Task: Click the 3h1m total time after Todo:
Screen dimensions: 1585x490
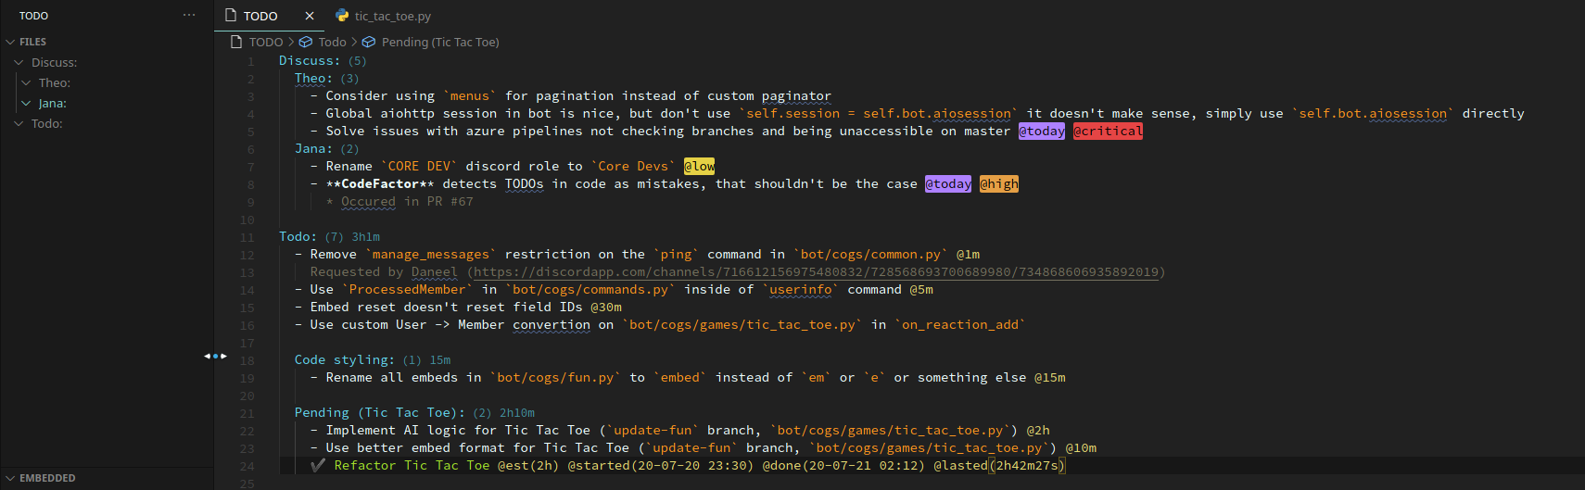Action: tap(366, 237)
